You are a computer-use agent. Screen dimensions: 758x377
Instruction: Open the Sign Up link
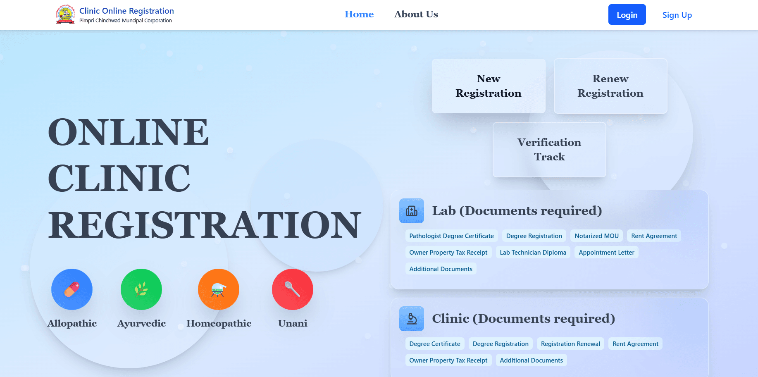(x=677, y=15)
